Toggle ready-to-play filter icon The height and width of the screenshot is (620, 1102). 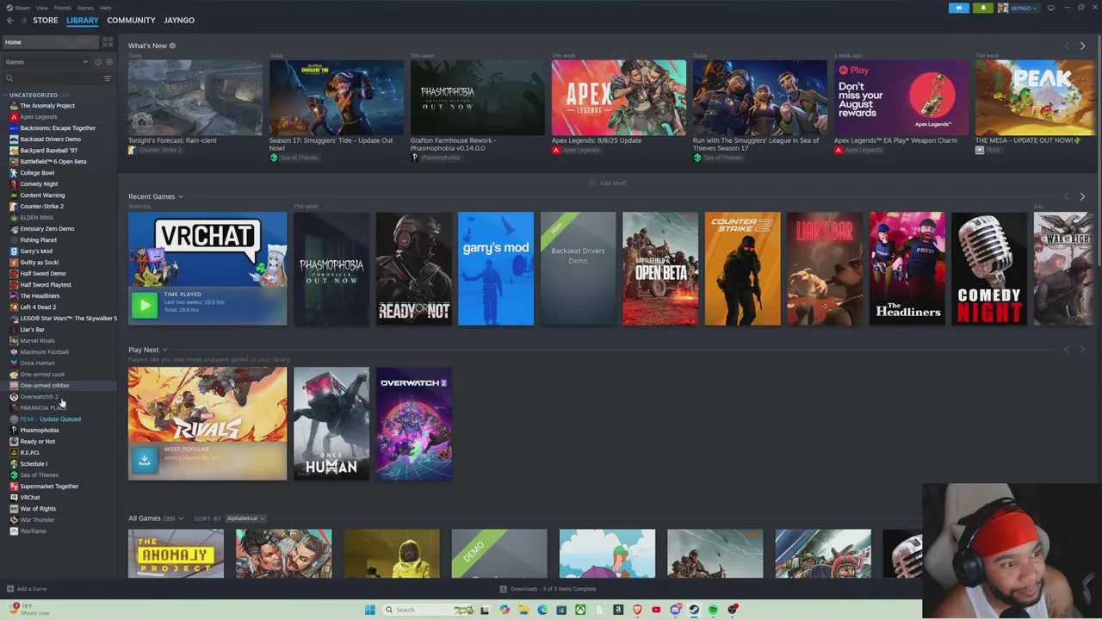(x=108, y=62)
